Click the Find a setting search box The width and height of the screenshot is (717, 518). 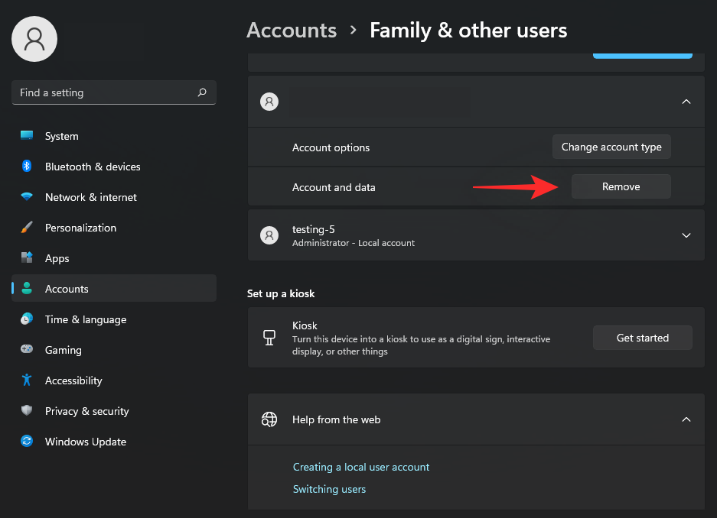click(x=107, y=92)
